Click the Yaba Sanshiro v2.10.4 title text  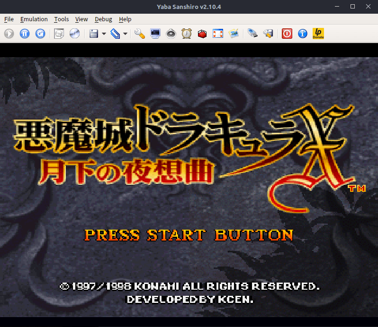click(x=189, y=7)
